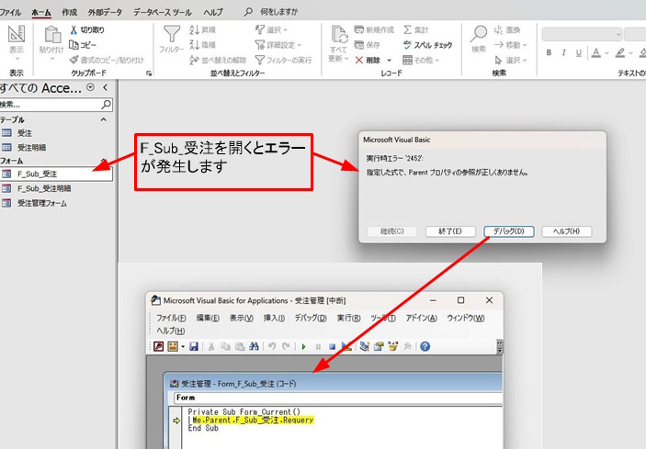Select 受注管理フォーム in navigation pane
Image resolution: width=646 pixels, height=449 pixels.
(x=41, y=203)
